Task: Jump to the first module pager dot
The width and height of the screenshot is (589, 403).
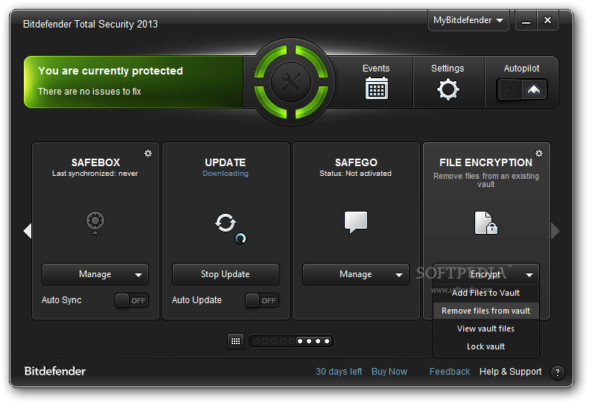Action: click(256, 341)
